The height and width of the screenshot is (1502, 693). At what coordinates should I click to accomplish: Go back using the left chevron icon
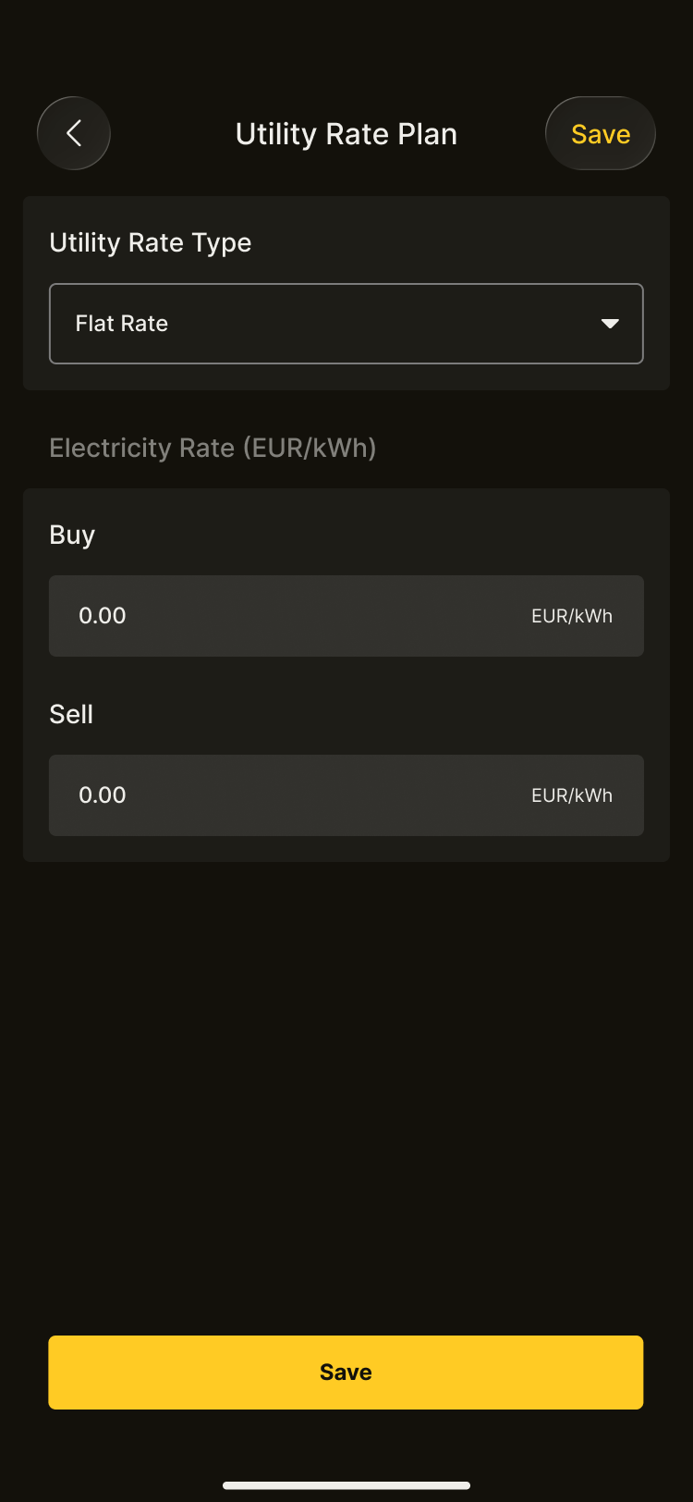tap(74, 133)
